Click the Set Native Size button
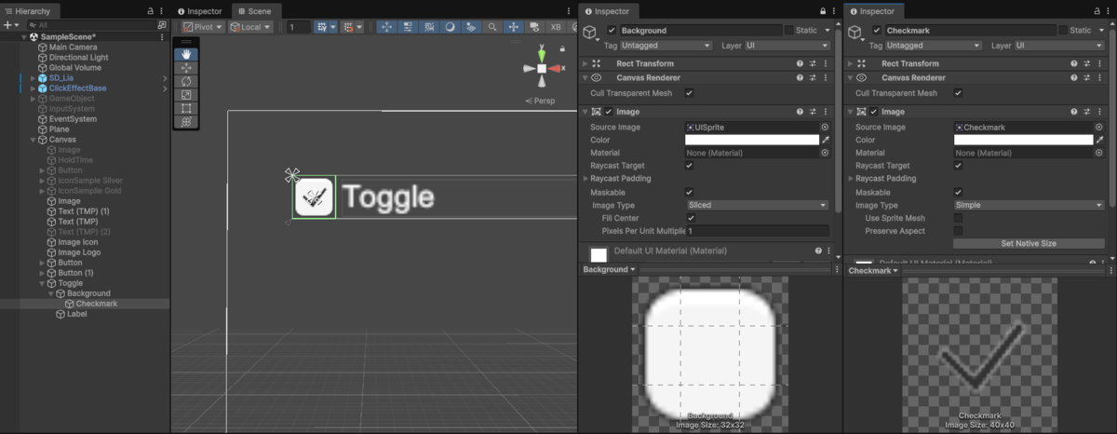 1029,243
